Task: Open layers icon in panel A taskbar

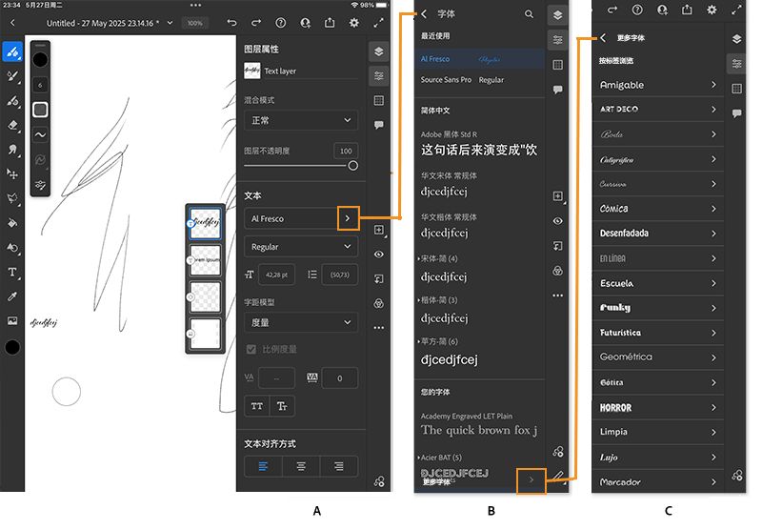Action: click(x=379, y=51)
